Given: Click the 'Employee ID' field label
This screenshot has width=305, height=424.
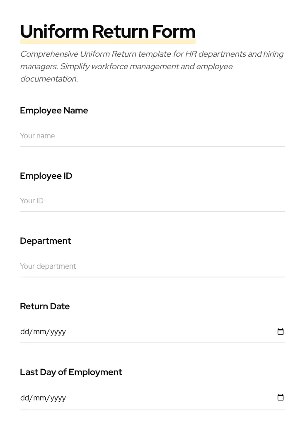Looking at the screenshot, I should [46, 176].
